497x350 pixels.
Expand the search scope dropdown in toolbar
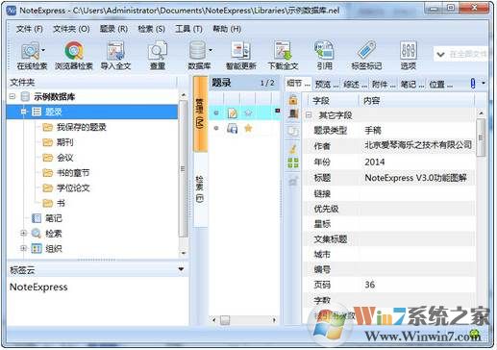click(440, 54)
